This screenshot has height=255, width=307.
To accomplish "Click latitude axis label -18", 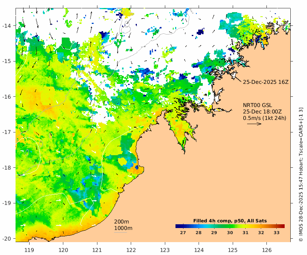I will click(7, 168).
